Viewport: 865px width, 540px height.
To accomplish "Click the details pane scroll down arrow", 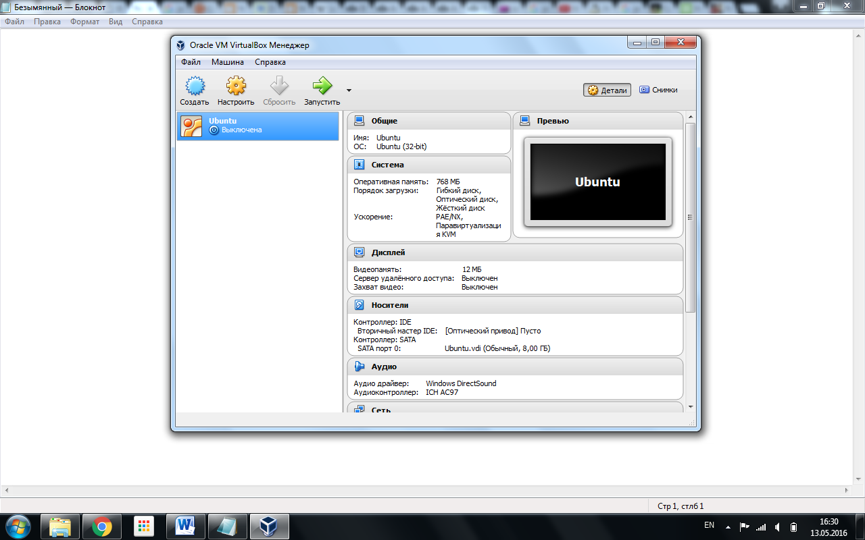I will (690, 407).
